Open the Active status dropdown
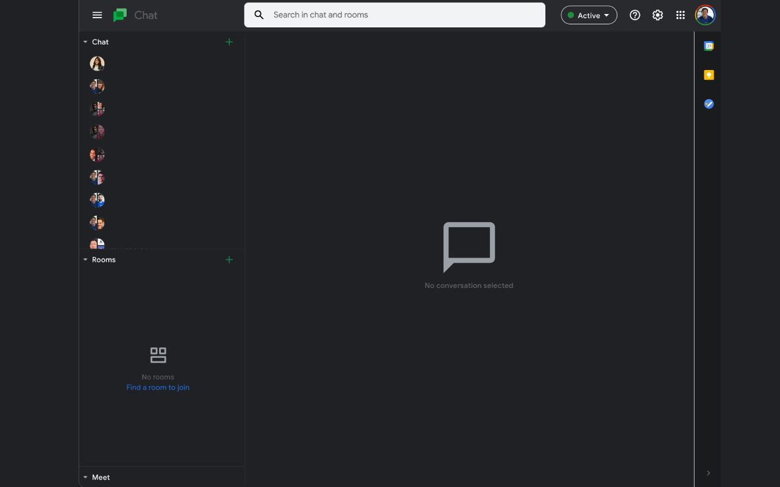 pos(589,15)
